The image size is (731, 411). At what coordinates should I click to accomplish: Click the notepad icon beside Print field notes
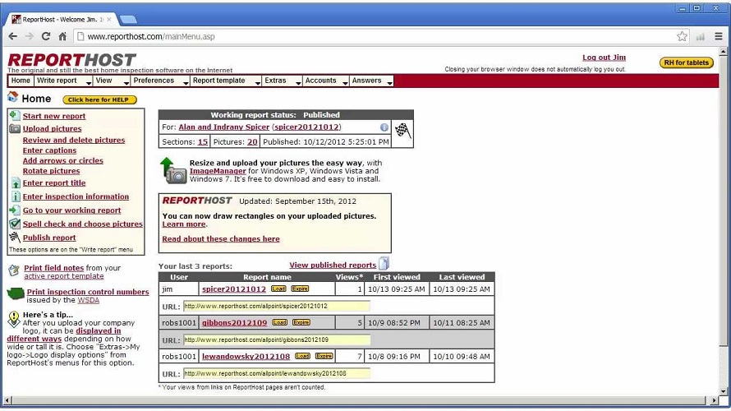coord(14,270)
